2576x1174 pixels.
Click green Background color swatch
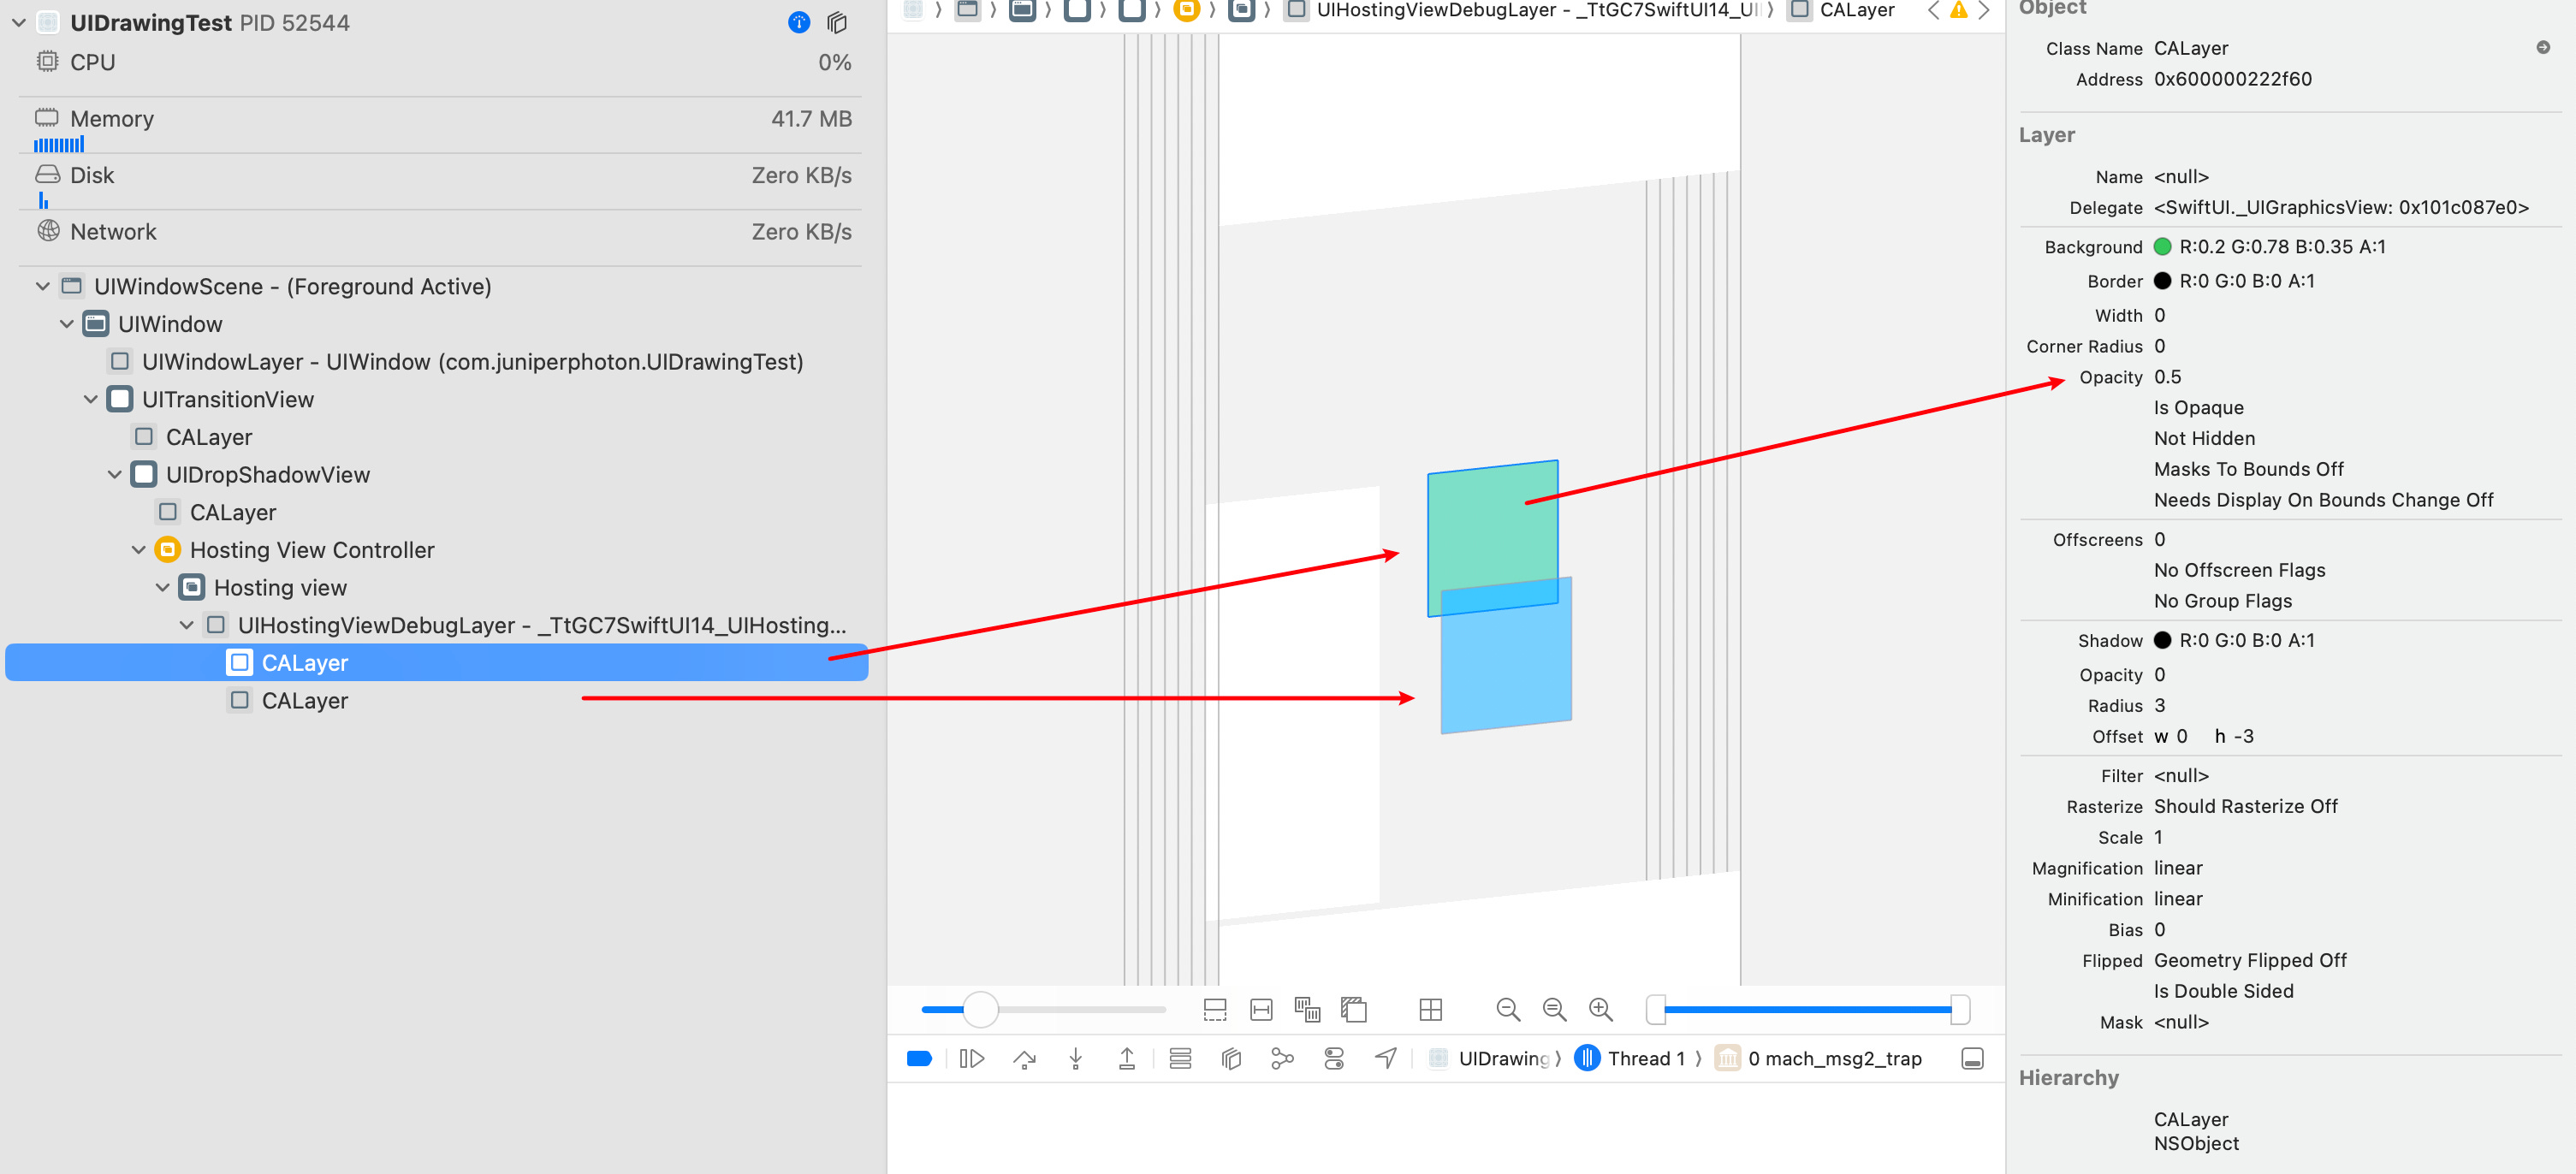[x=2162, y=246]
